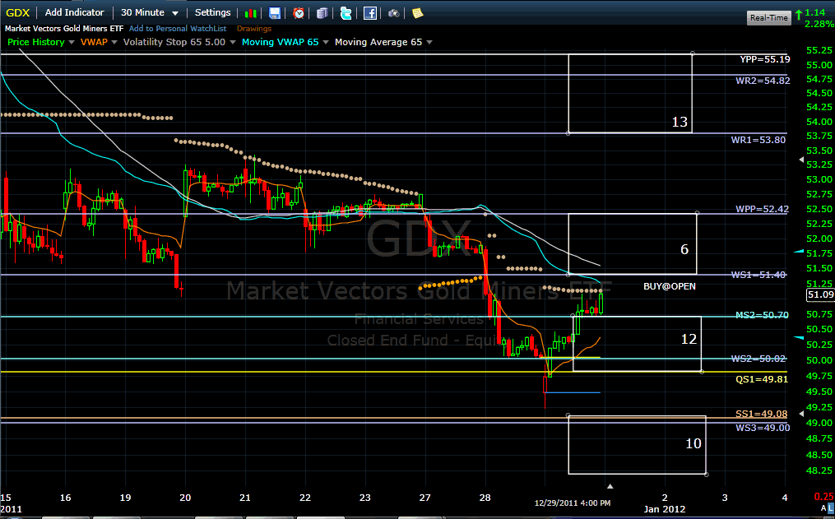Click the SS1=49.08 level label

point(762,414)
